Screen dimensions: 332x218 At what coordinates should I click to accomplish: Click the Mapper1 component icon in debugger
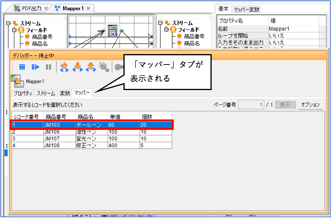(x=17, y=81)
